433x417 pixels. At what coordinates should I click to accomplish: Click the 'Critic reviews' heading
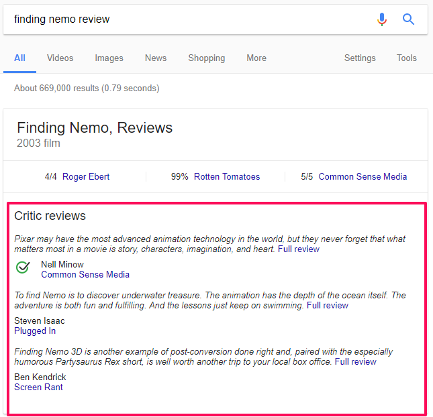point(50,216)
